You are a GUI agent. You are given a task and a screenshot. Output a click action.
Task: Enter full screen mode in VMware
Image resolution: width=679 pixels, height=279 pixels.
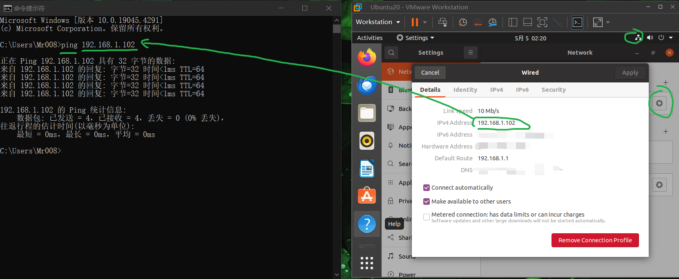542,22
